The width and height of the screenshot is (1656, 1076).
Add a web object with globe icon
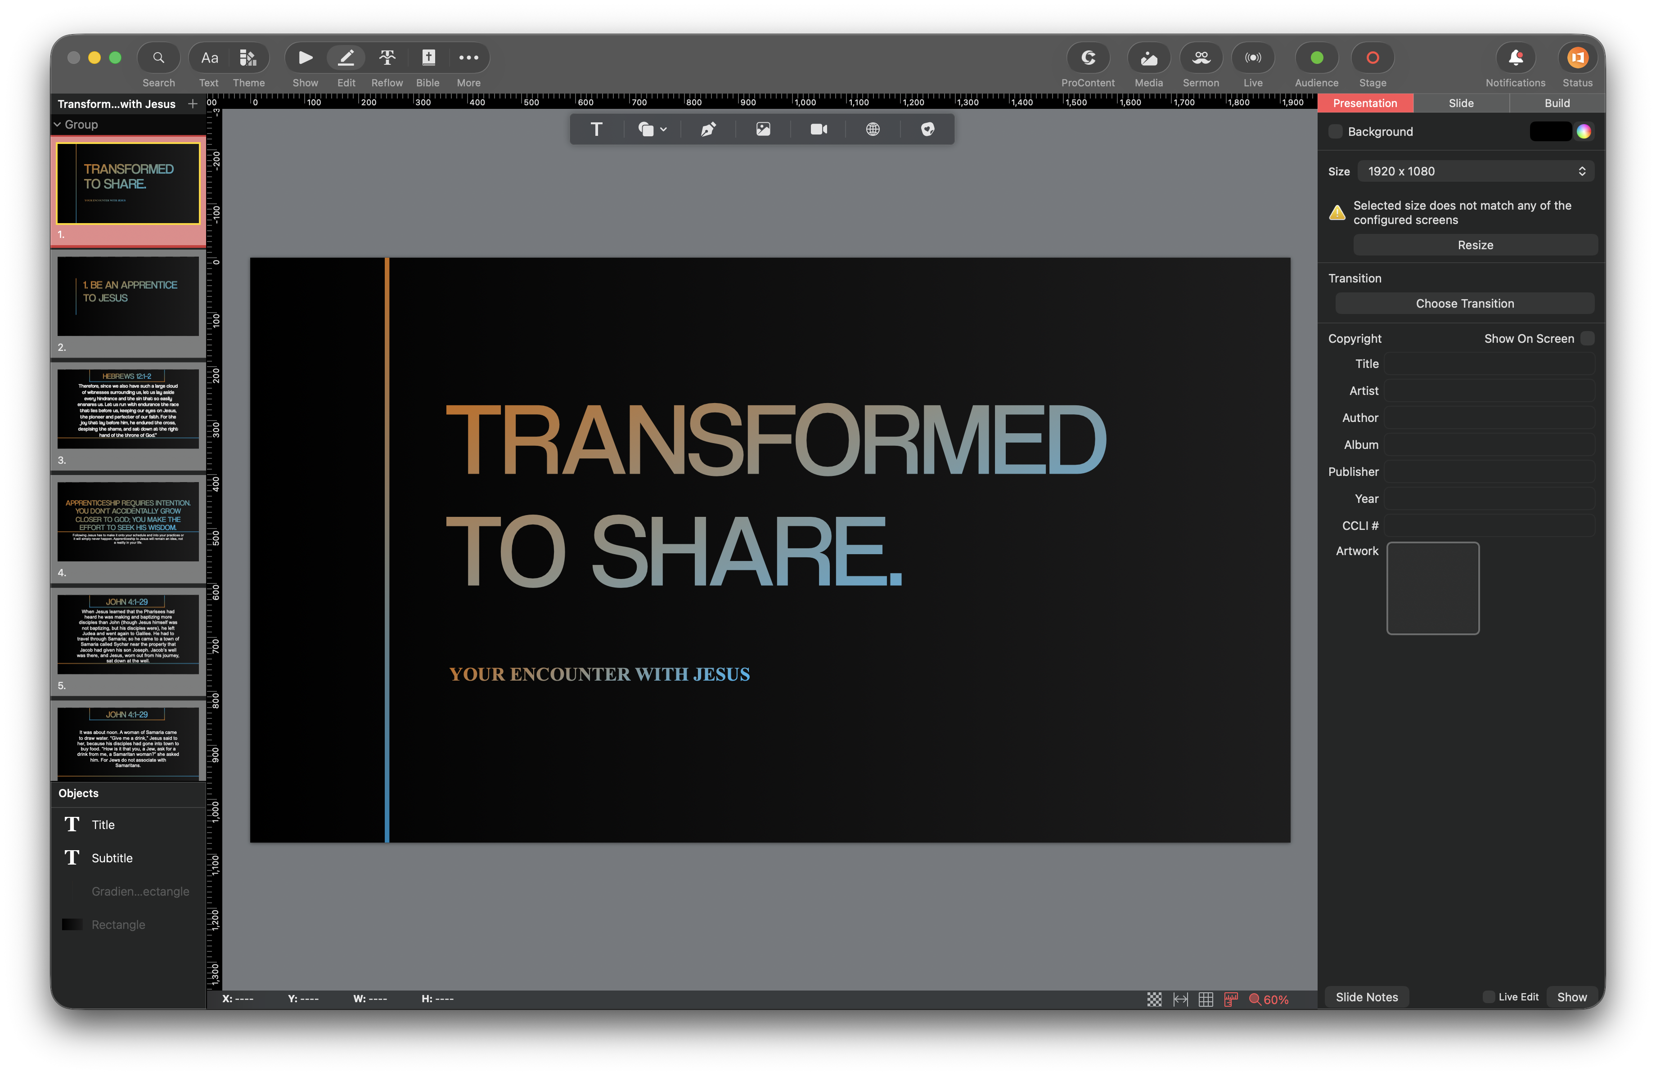coord(873,130)
